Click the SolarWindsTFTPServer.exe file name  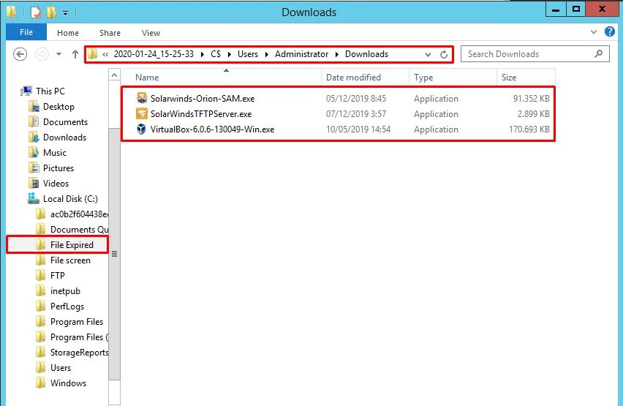[x=201, y=114]
